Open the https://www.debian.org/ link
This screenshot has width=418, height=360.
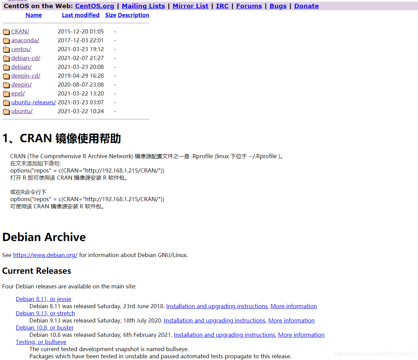click(x=45, y=255)
